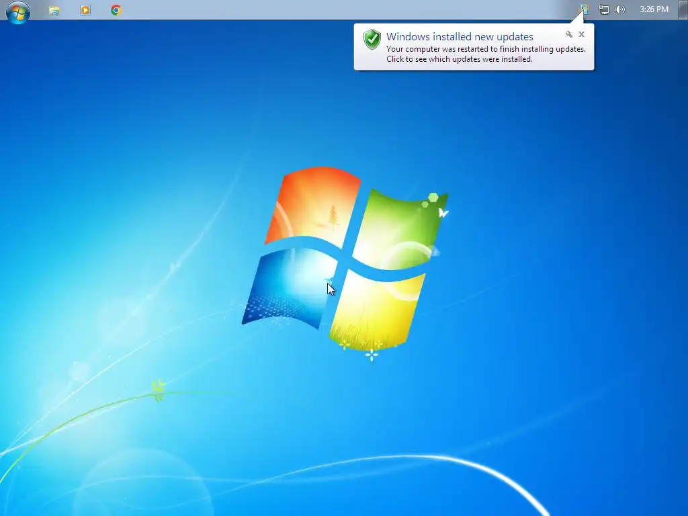Open the volume speaker tray icon
This screenshot has width=688, height=516.
click(620, 9)
